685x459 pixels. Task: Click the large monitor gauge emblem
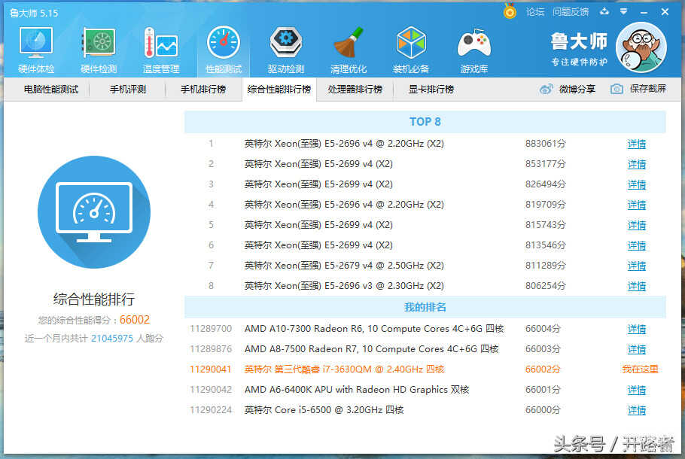[x=94, y=212]
